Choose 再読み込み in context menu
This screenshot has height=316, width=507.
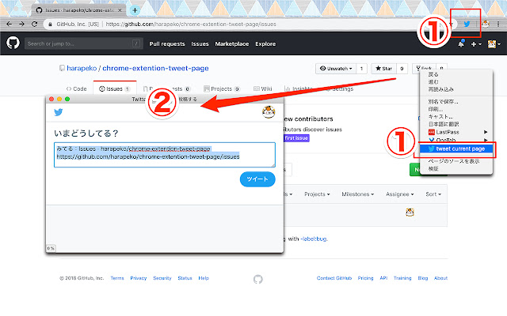click(x=440, y=89)
